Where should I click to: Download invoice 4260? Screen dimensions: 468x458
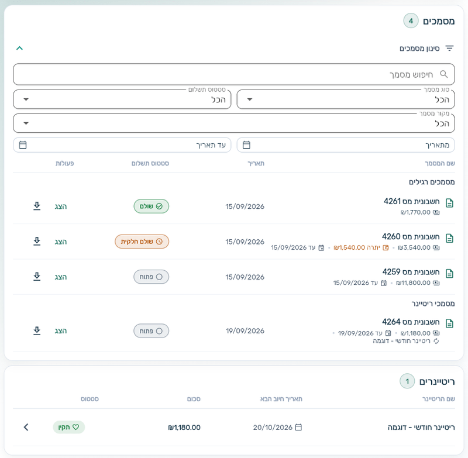(37, 241)
